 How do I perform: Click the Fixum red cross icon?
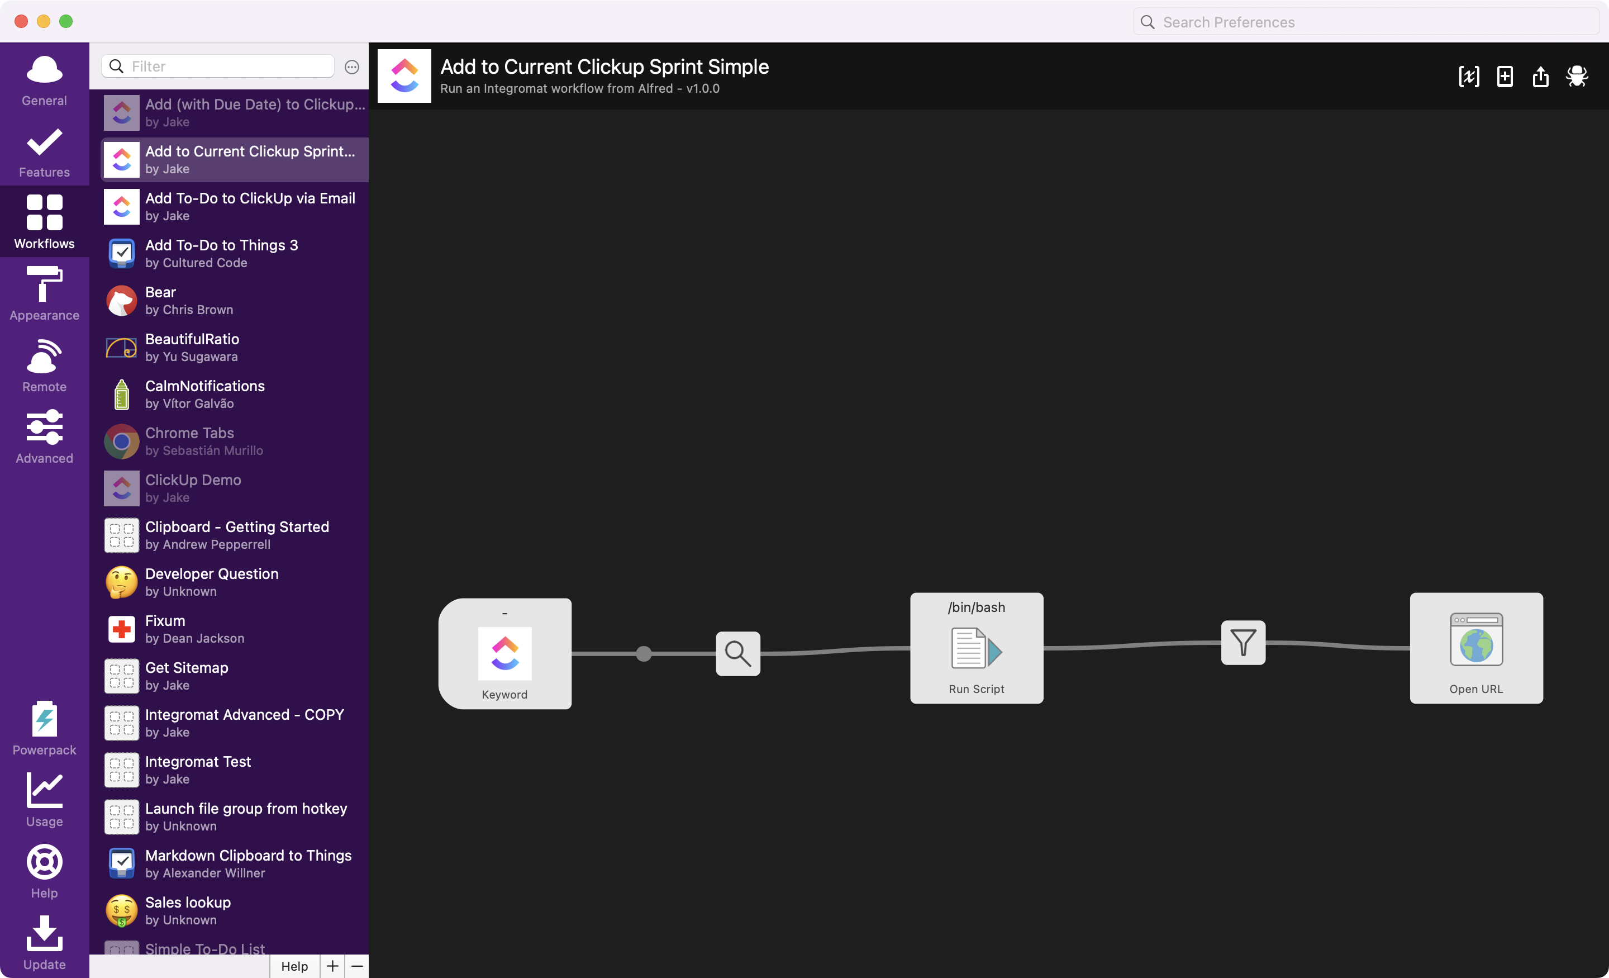pos(121,629)
